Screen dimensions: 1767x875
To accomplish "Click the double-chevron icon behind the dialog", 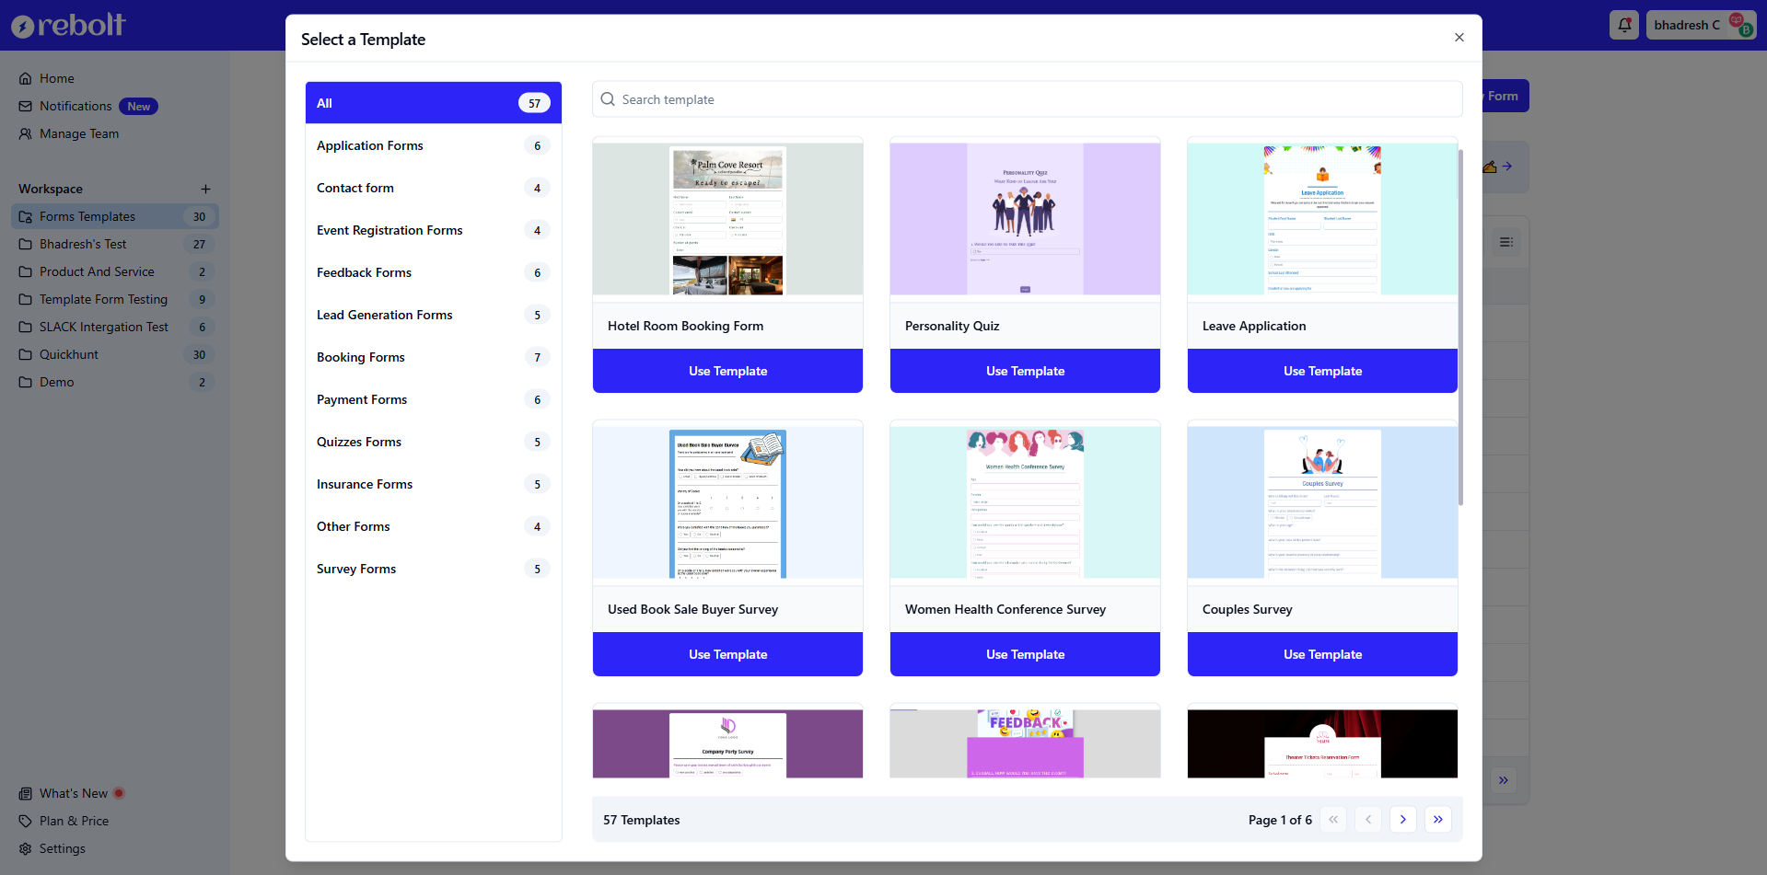I will [1504, 780].
